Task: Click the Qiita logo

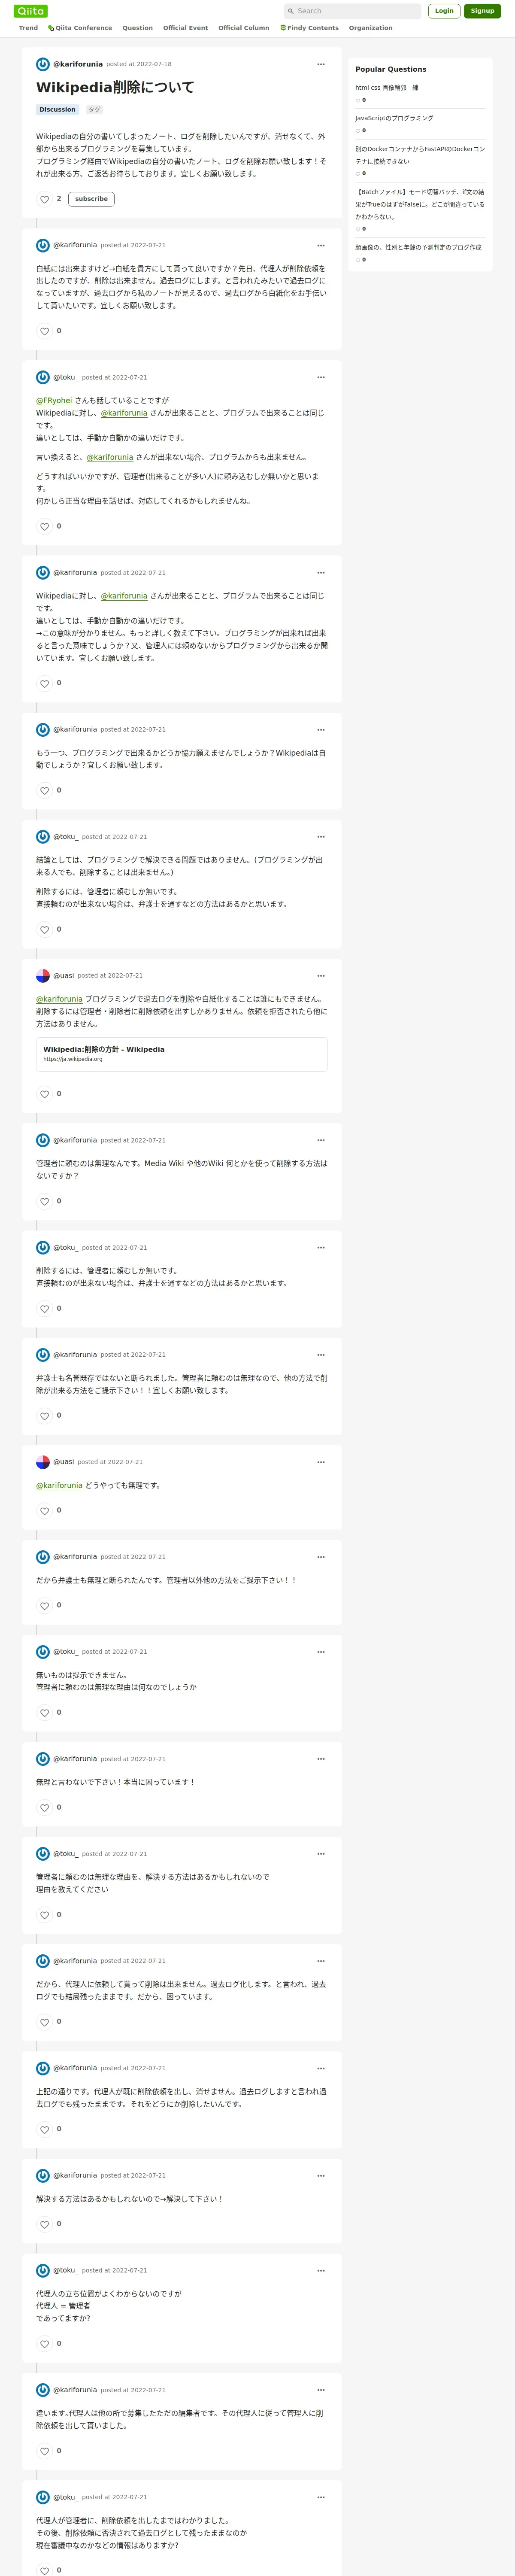Action: click(31, 11)
